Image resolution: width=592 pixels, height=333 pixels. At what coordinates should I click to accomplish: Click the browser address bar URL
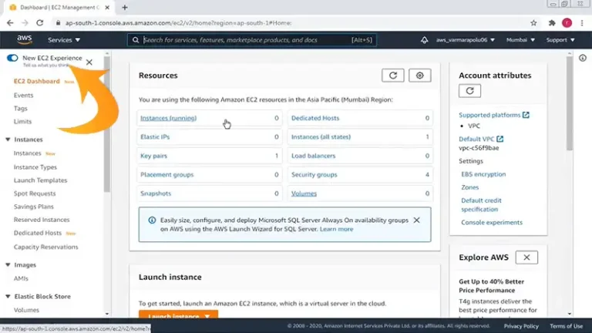tap(178, 23)
